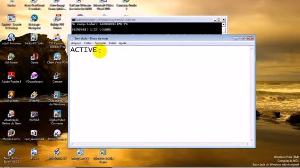The image size is (300, 168).
Task: Click Notepad horizontal scrollbar left arrow
Action: click(72, 144)
